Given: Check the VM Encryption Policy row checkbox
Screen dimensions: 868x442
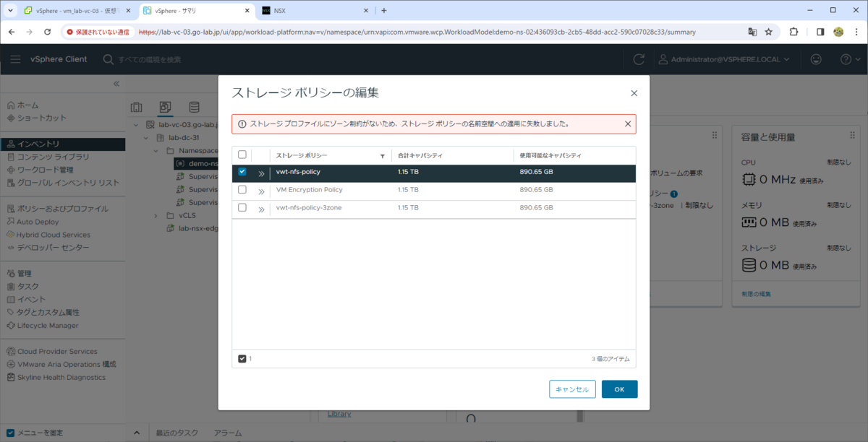Looking at the screenshot, I should point(242,190).
